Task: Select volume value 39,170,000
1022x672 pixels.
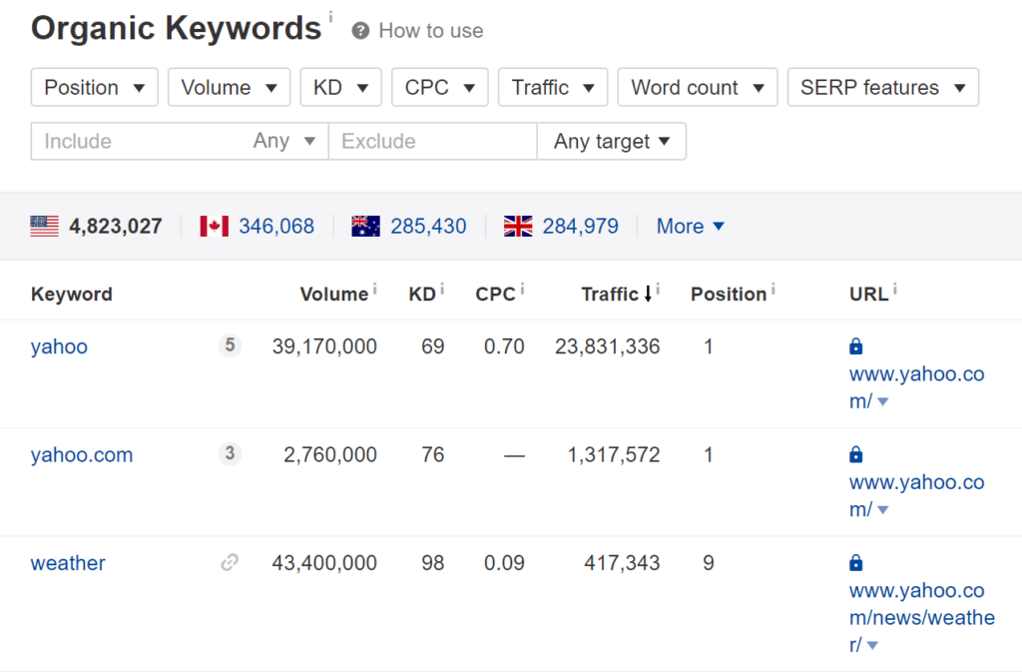Action: [x=324, y=346]
